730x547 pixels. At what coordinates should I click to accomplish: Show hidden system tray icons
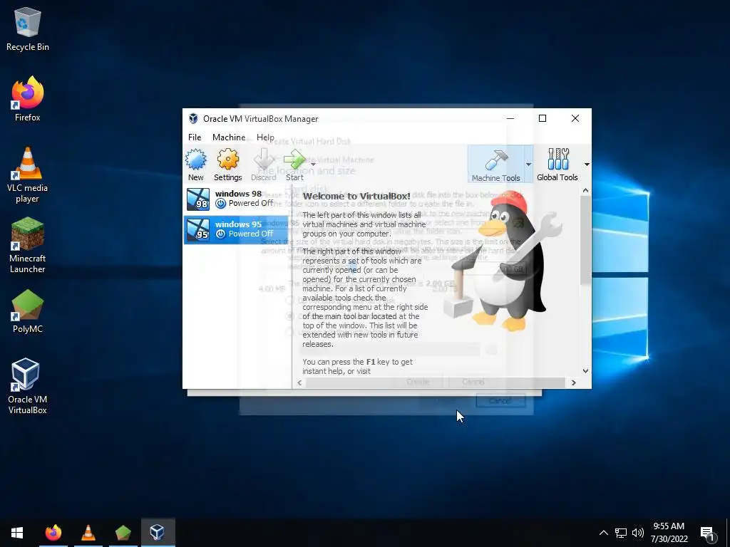point(603,533)
